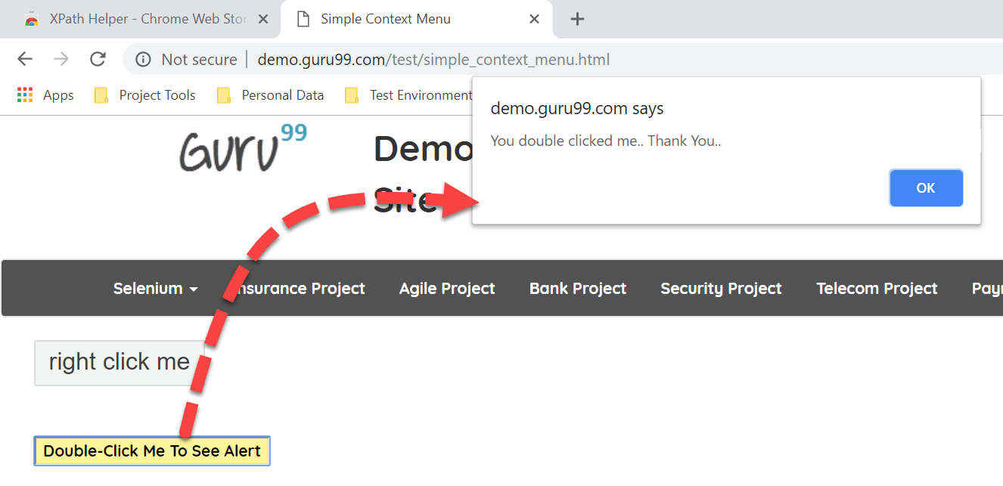
Task: Open new tab with plus icon
Action: coord(577,19)
